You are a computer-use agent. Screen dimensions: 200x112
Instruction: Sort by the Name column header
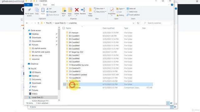pos(68,28)
